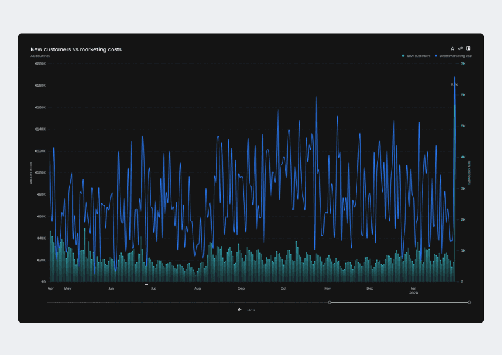The height and width of the screenshot is (355, 502).
Task: Click the chart title New customers vs marketing costs
Action: coord(76,49)
